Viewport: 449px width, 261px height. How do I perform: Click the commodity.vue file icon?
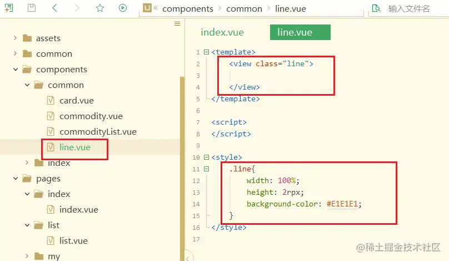click(51, 116)
